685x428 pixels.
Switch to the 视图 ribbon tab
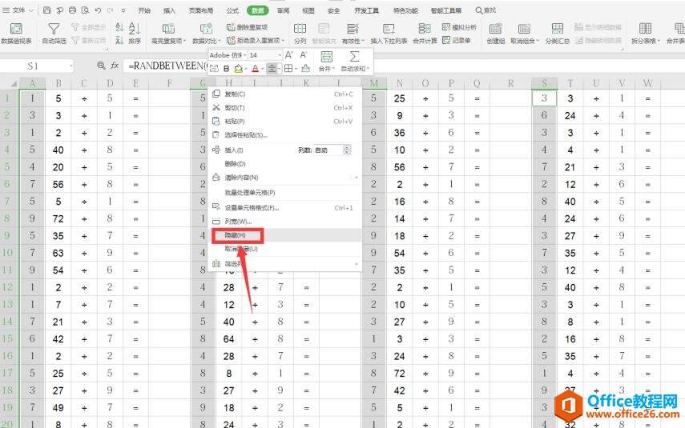(308, 10)
